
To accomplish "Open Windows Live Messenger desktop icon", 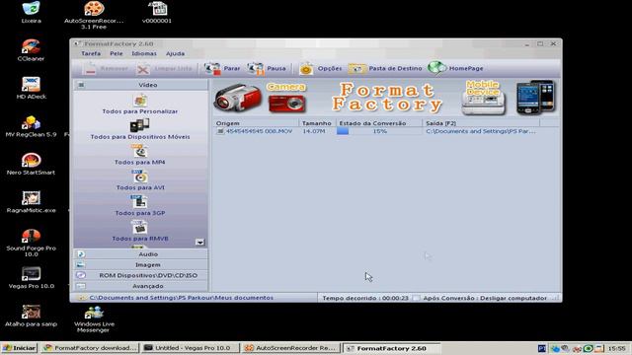I will tap(94, 319).
